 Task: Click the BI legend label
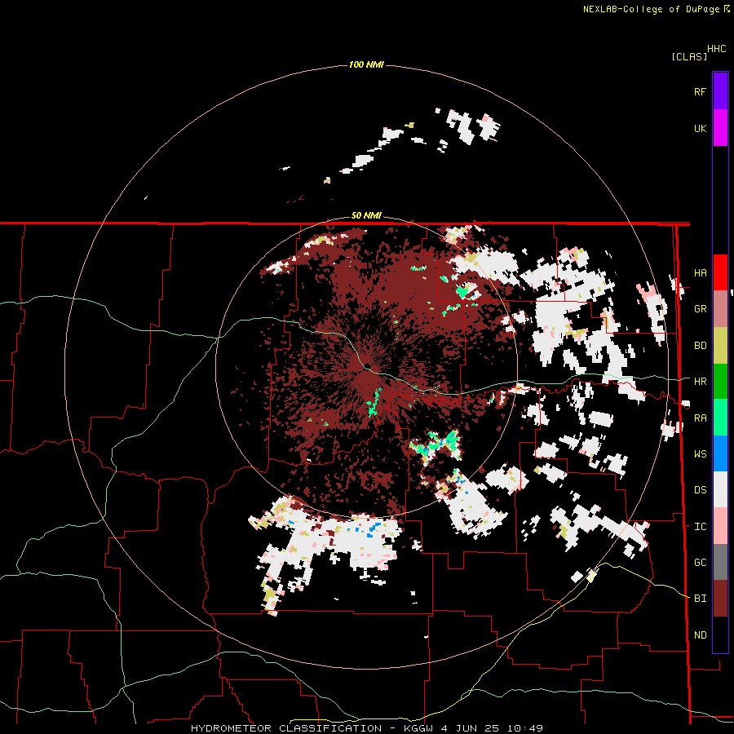(x=700, y=599)
